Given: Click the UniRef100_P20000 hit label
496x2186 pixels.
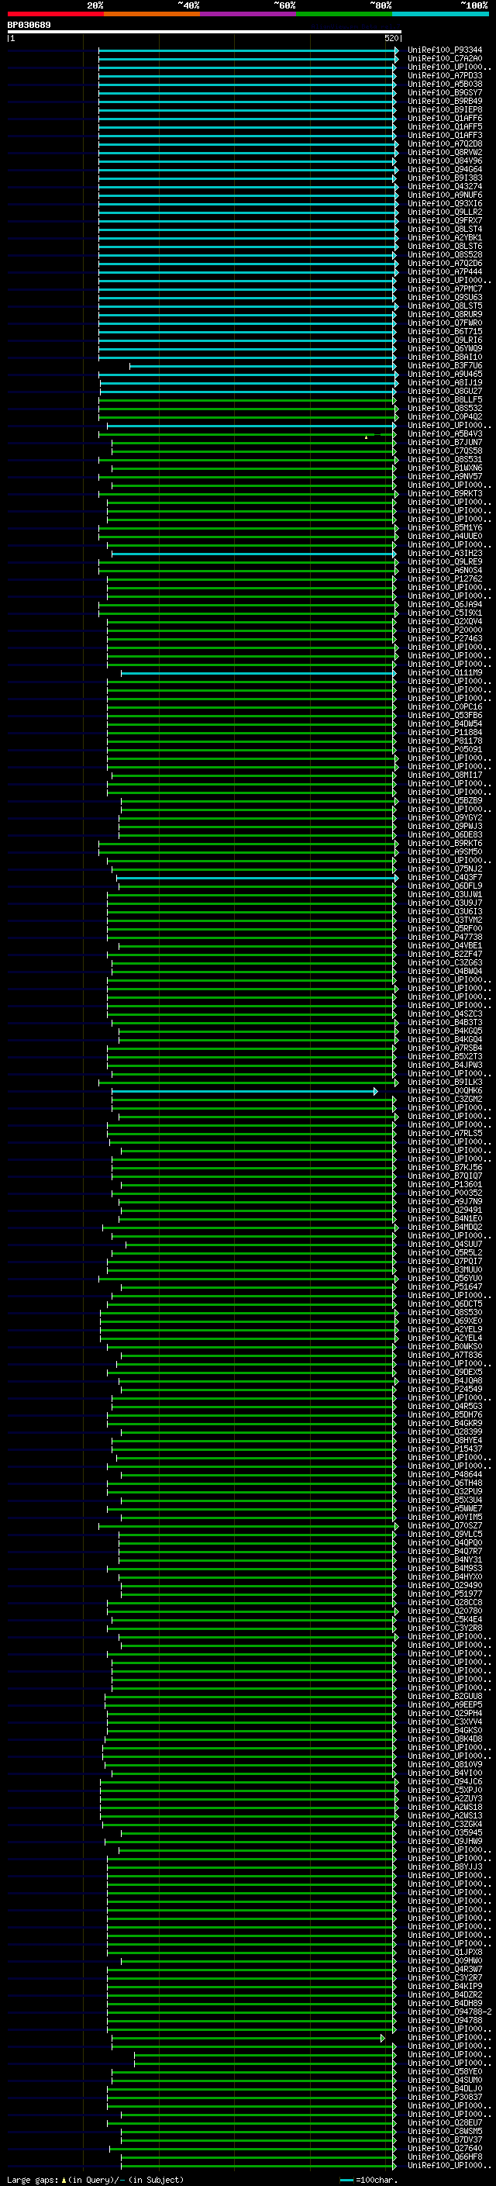Looking at the screenshot, I should [444, 630].
